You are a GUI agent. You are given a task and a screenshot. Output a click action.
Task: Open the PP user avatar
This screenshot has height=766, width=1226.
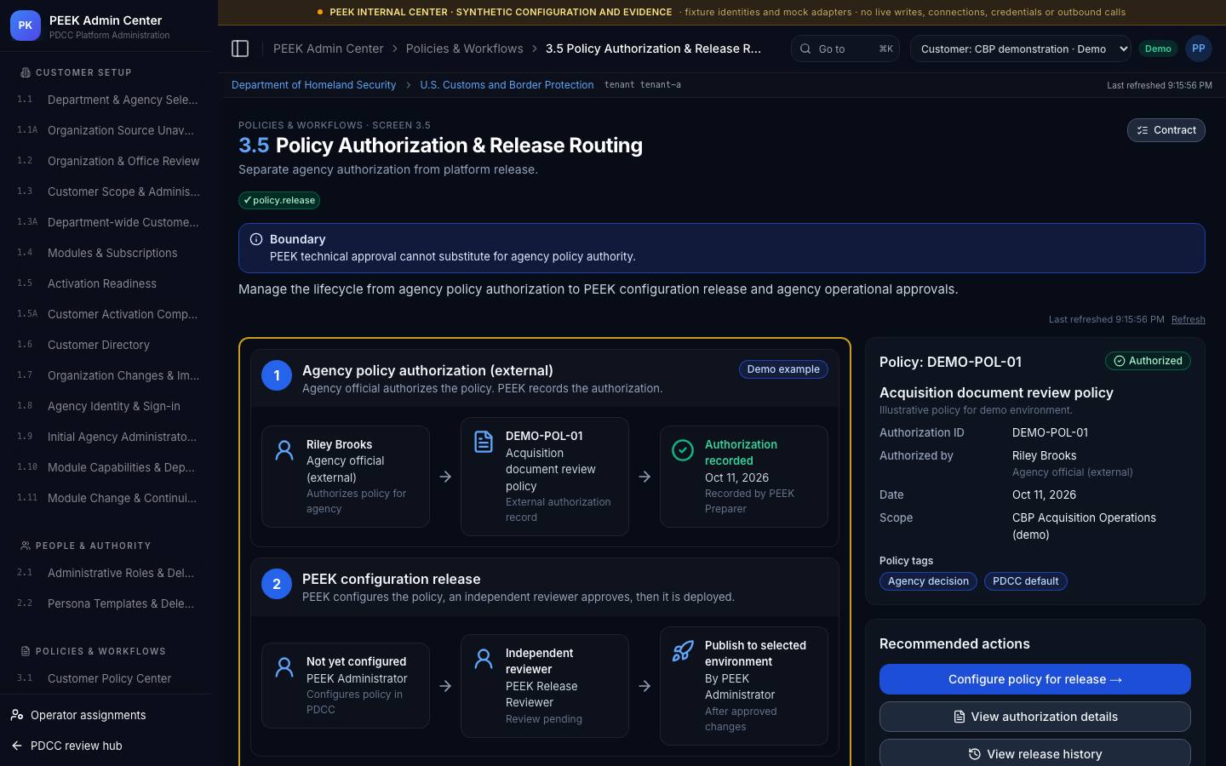point(1198,49)
